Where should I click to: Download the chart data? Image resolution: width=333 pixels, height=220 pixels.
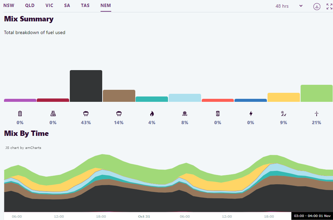tap(317, 6)
